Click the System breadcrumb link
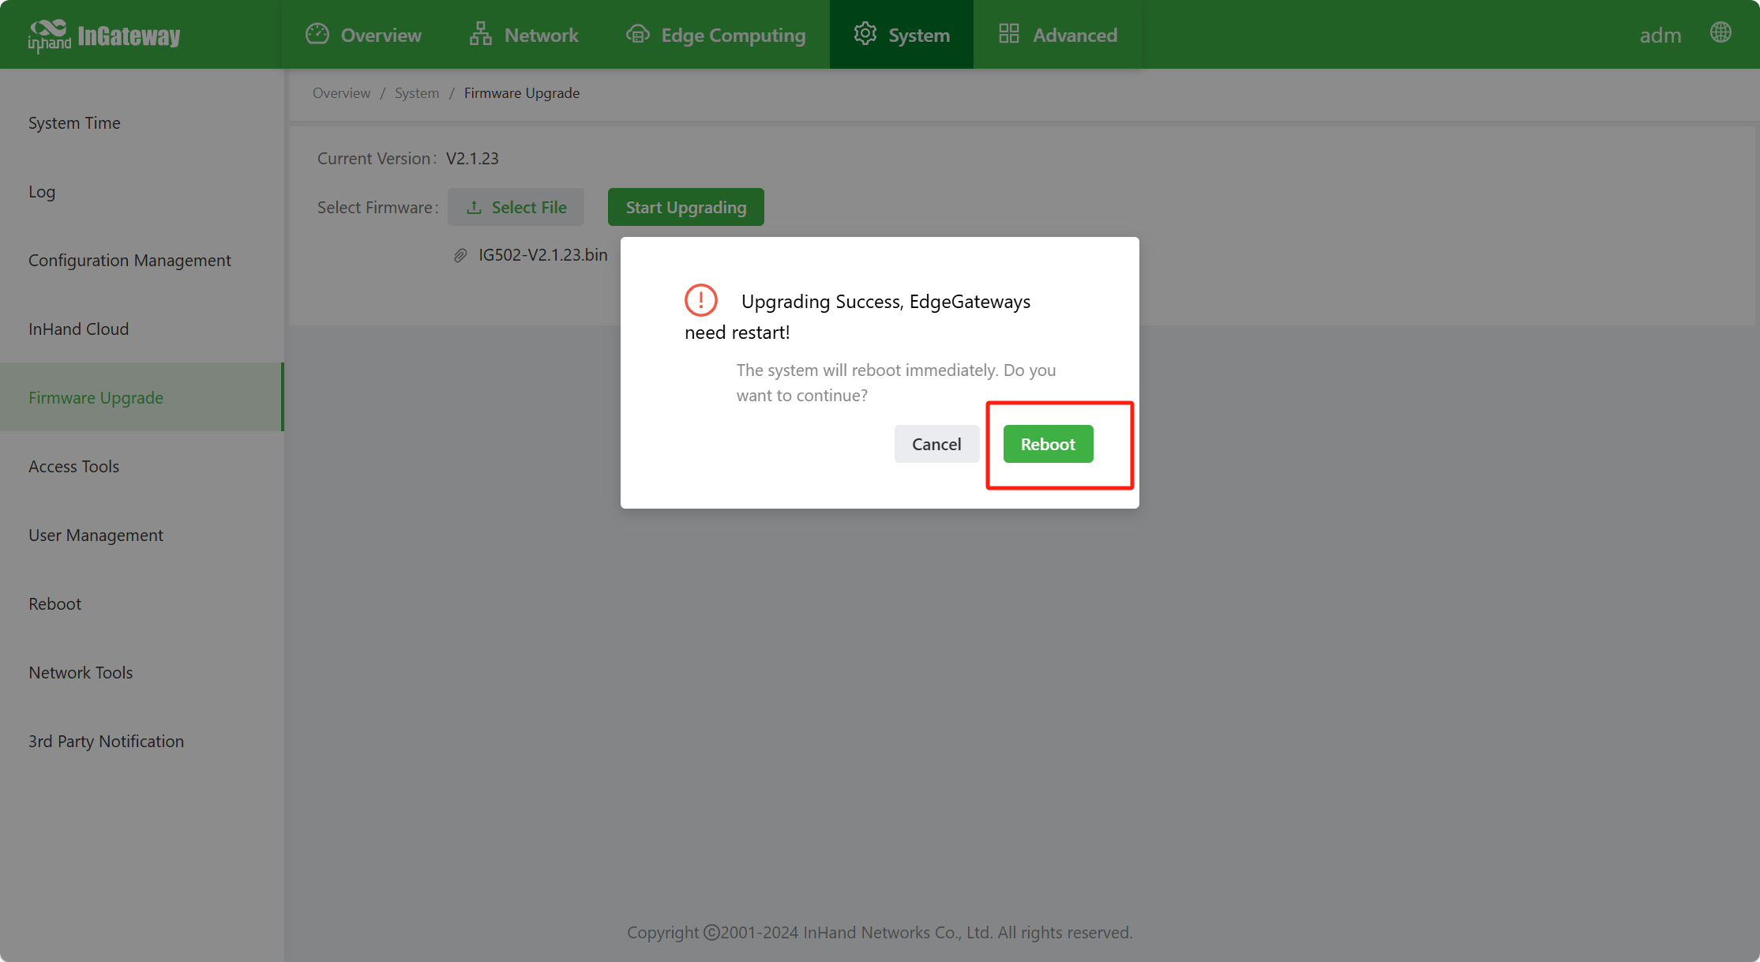The image size is (1760, 962). pos(416,93)
